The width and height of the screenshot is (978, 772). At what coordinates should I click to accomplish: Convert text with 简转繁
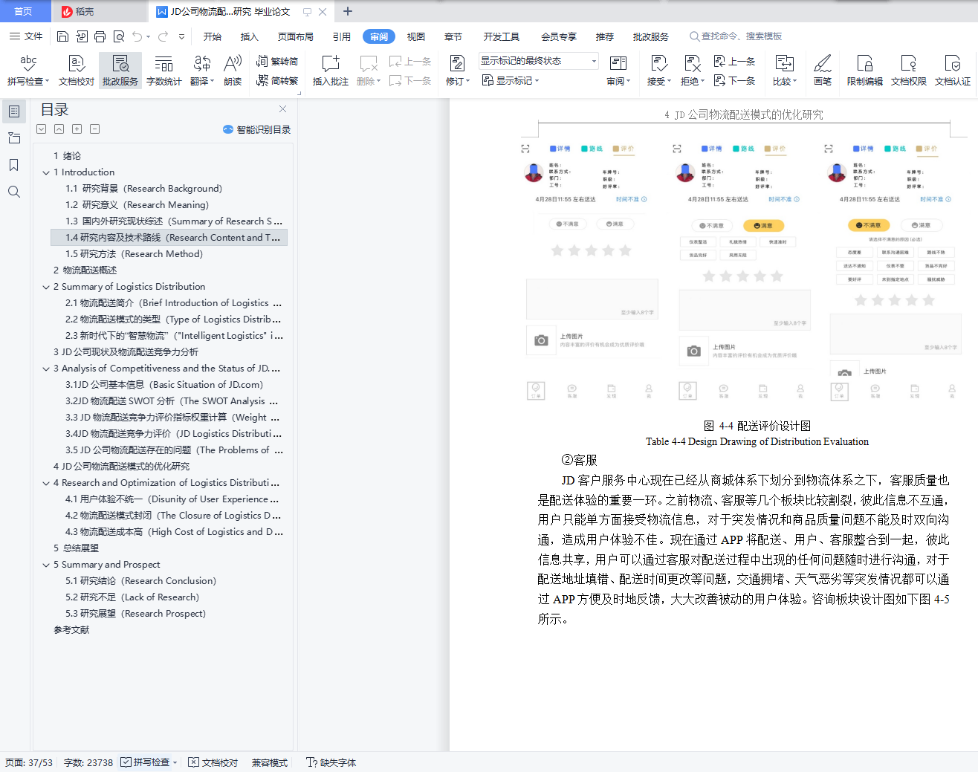[x=277, y=80]
